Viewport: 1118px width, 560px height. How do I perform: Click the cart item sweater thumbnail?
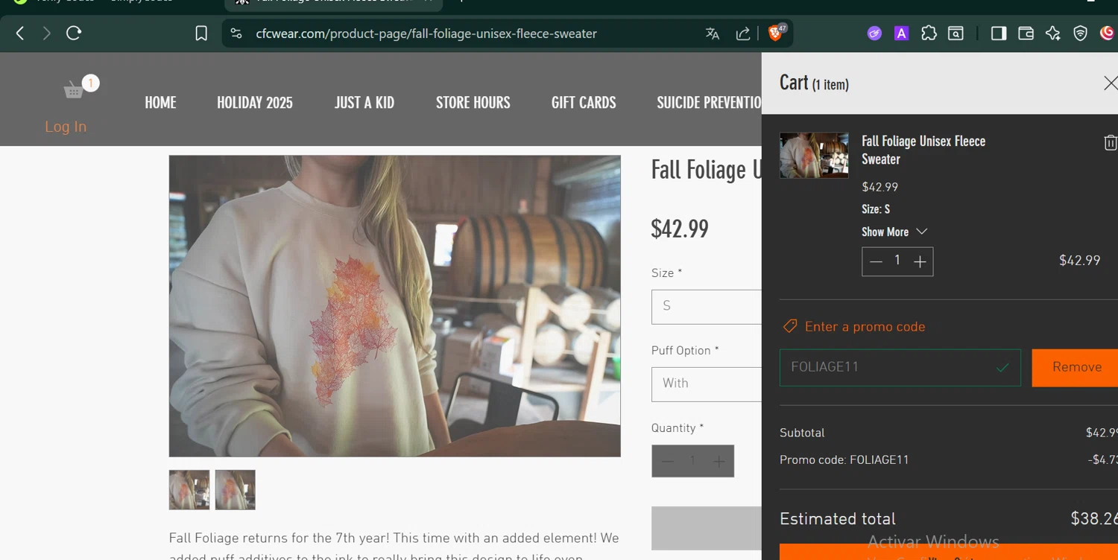(x=814, y=156)
